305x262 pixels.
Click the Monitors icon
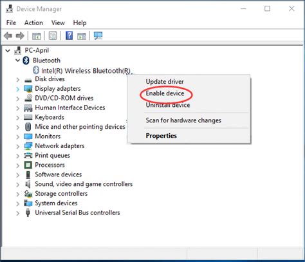tap(28, 136)
